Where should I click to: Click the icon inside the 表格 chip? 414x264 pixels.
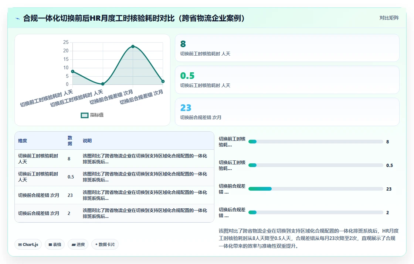click(x=50, y=244)
